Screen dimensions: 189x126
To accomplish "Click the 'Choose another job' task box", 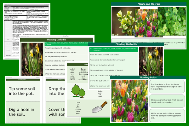I will pyautogui.click(x=167, y=101).
